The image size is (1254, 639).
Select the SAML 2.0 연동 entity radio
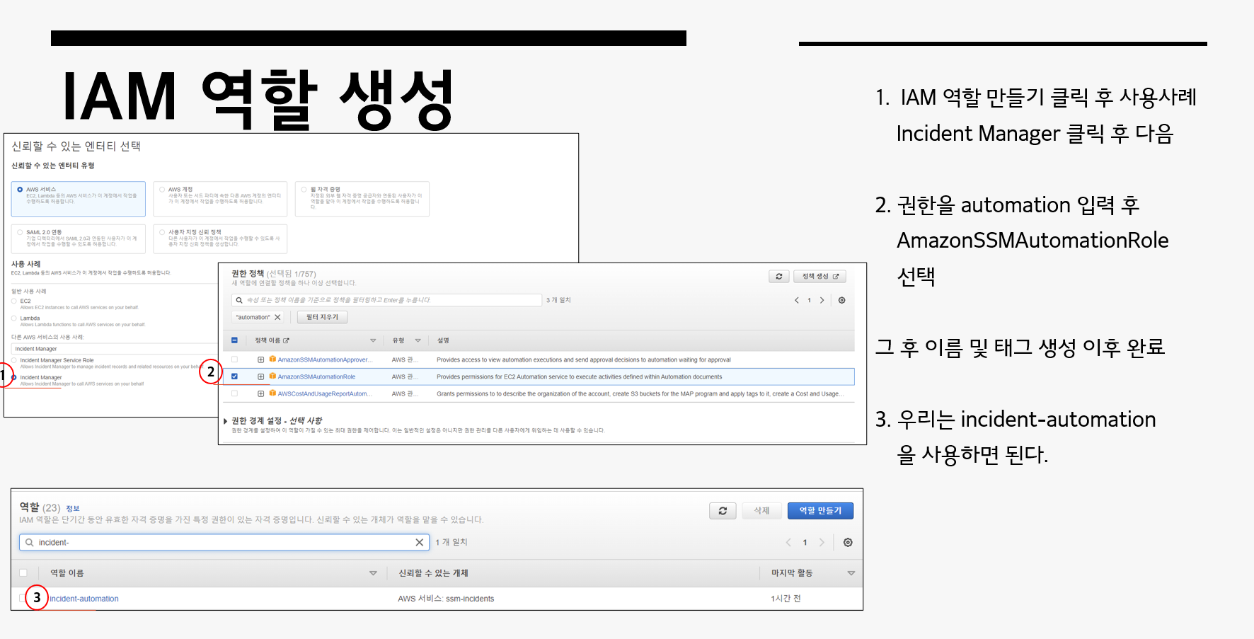(20, 232)
